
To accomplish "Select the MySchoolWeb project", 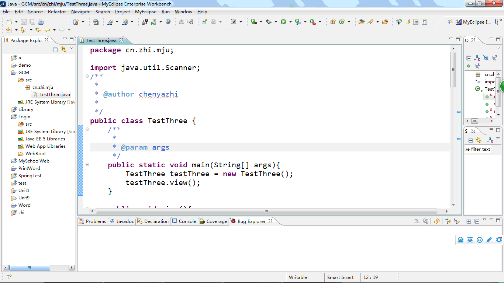I will [x=30, y=161].
